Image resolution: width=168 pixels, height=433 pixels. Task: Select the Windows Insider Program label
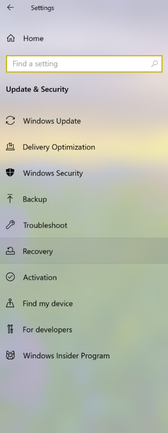(x=66, y=356)
